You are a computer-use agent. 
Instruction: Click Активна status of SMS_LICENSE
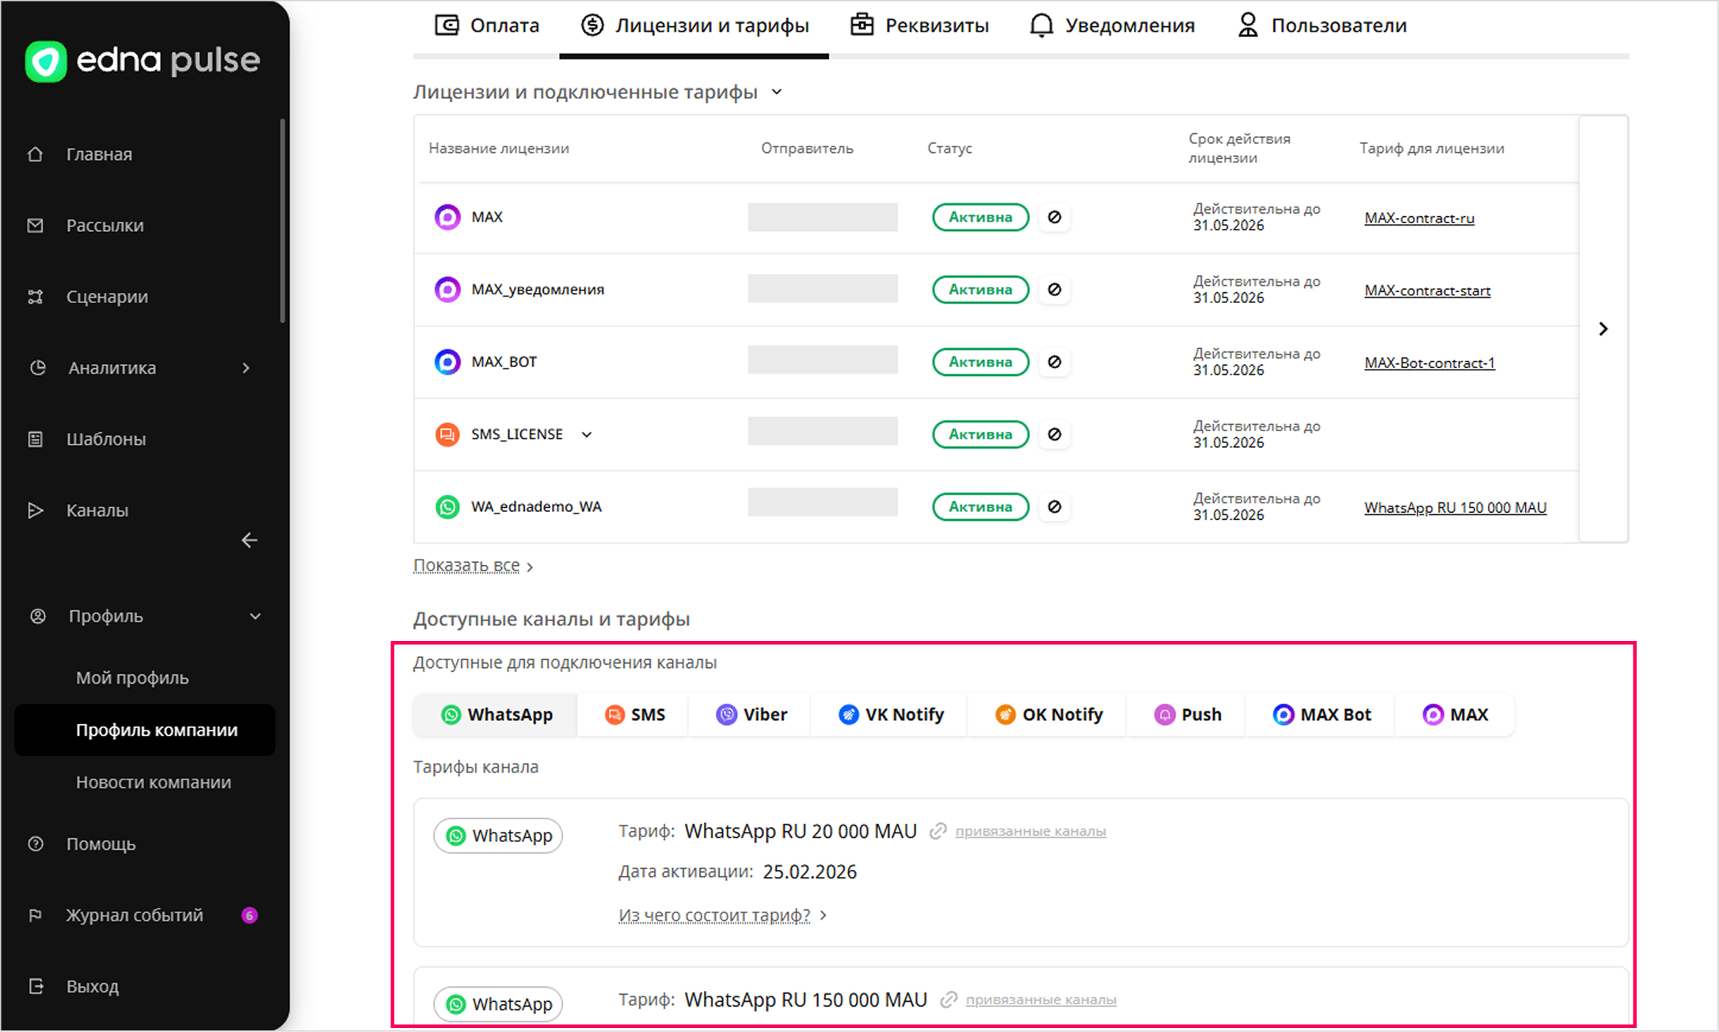980,434
